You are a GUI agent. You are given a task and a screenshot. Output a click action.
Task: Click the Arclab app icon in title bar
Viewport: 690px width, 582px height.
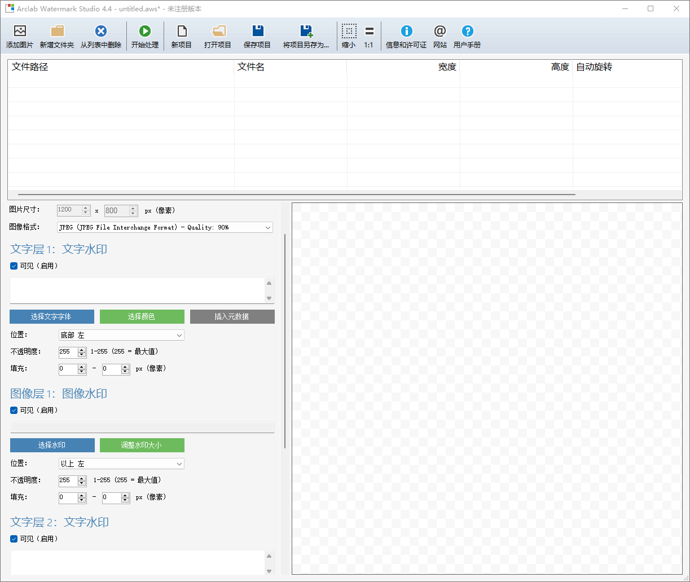click(x=10, y=8)
